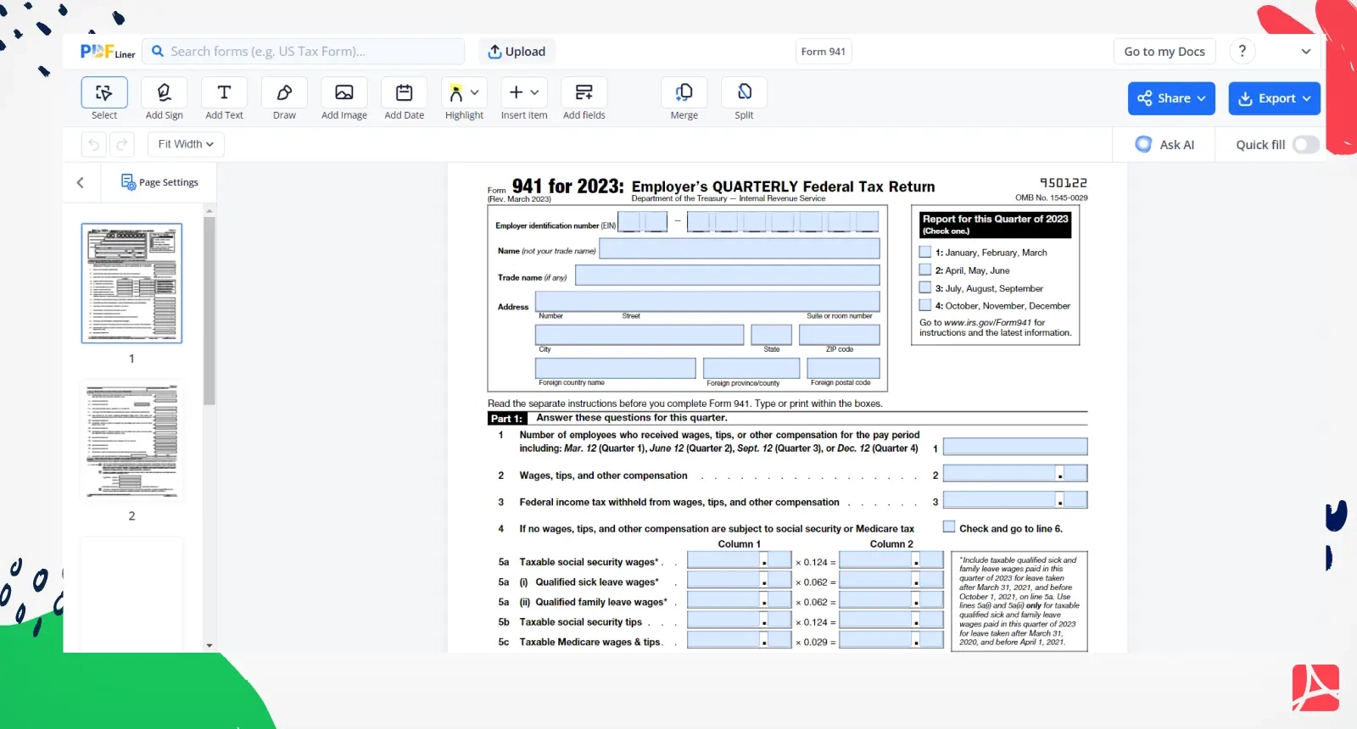1357x729 pixels.
Task: Click the Trade name field
Action: [728, 275]
